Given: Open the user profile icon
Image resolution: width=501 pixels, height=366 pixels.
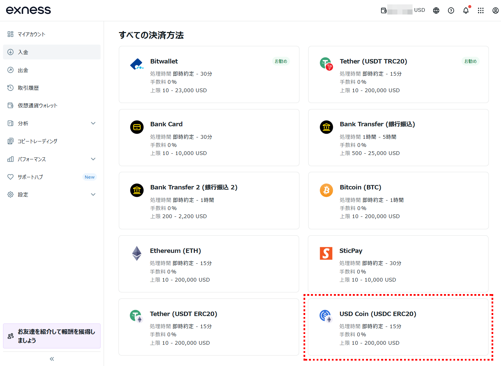Looking at the screenshot, I should 496,10.
